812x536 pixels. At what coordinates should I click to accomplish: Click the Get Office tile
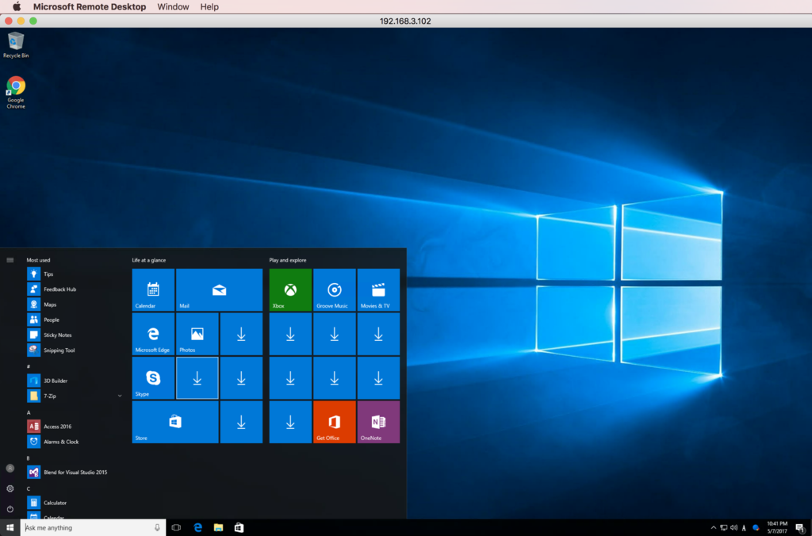pyautogui.click(x=335, y=422)
